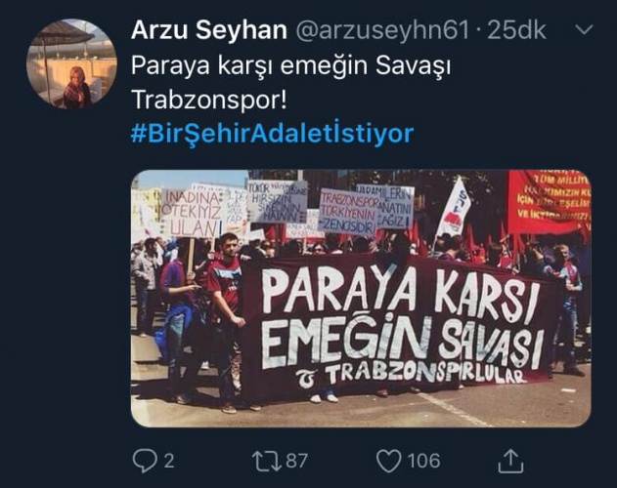Click the reply count 2
Image resolution: width=617 pixels, height=488 pixels.
coord(169,461)
